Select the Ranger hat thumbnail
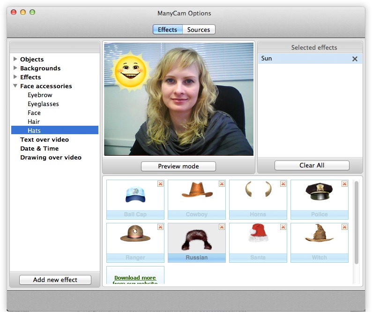The width and height of the screenshot is (372, 312). coord(135,239)
